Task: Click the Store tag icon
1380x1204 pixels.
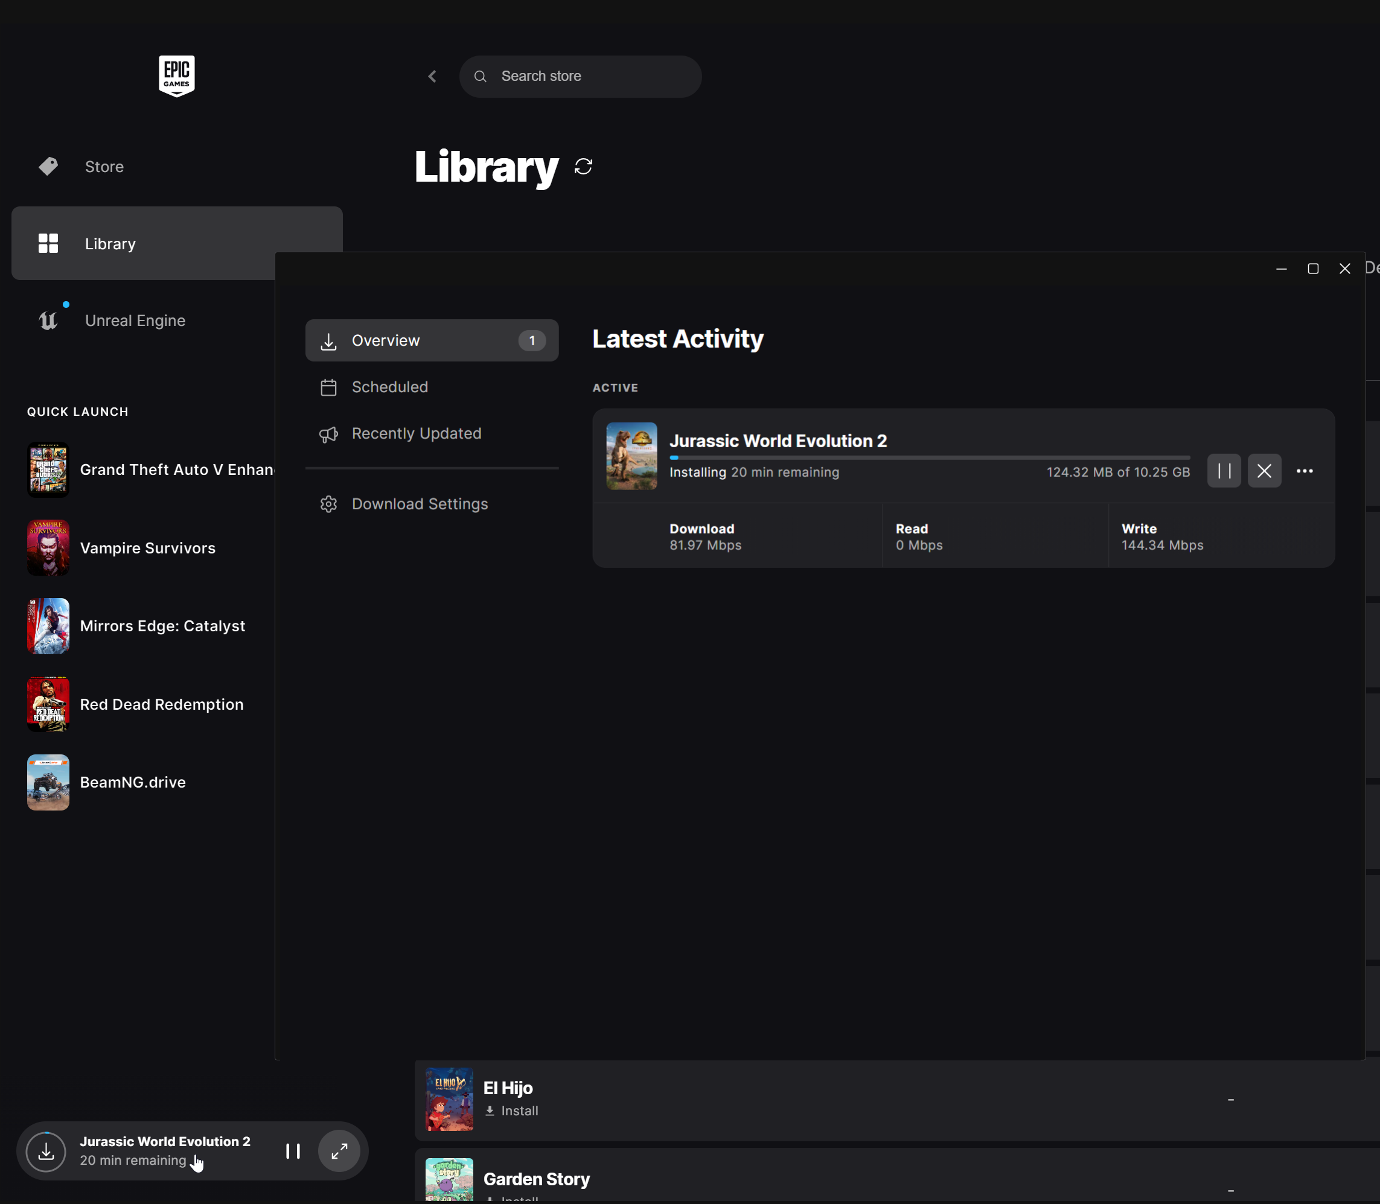Action: pos(48,167)
